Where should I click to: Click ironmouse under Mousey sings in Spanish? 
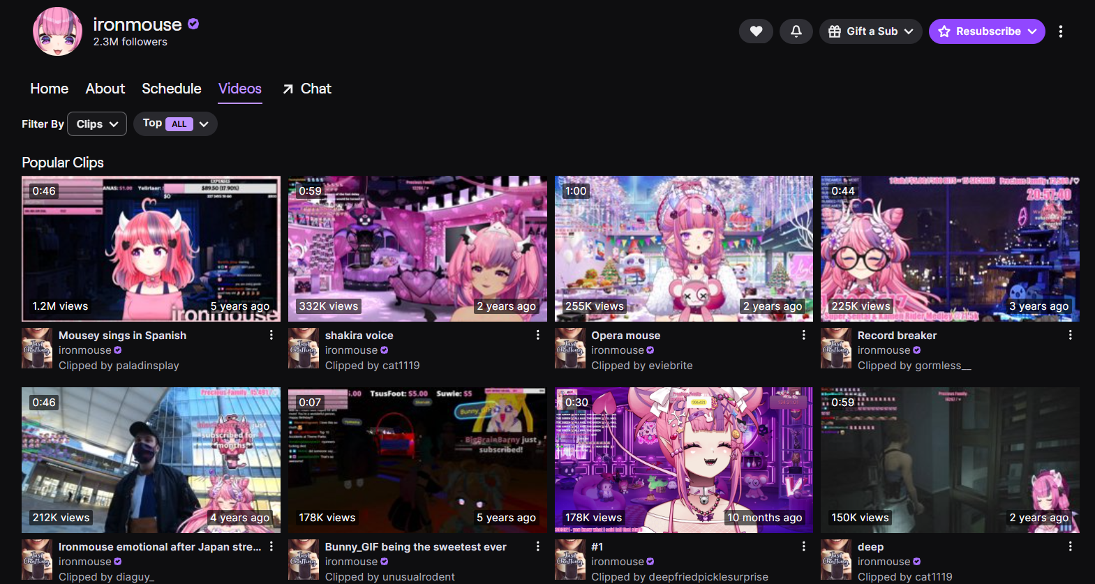tap(85, 350)
